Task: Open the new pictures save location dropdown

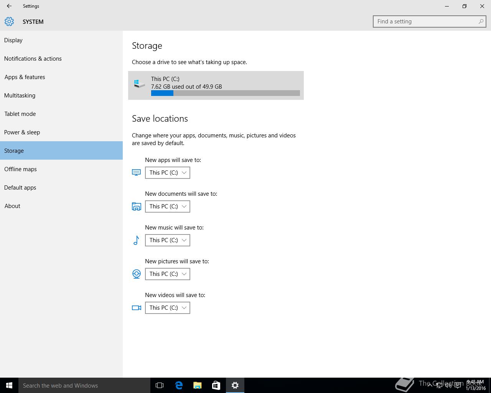Action: click(x=168, y=274)
